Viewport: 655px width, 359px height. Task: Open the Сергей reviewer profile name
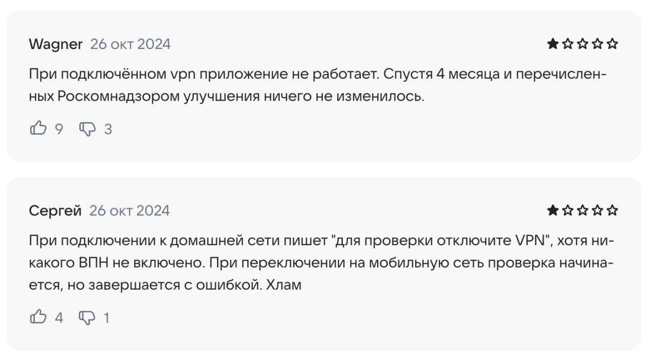tap(55, 210)
